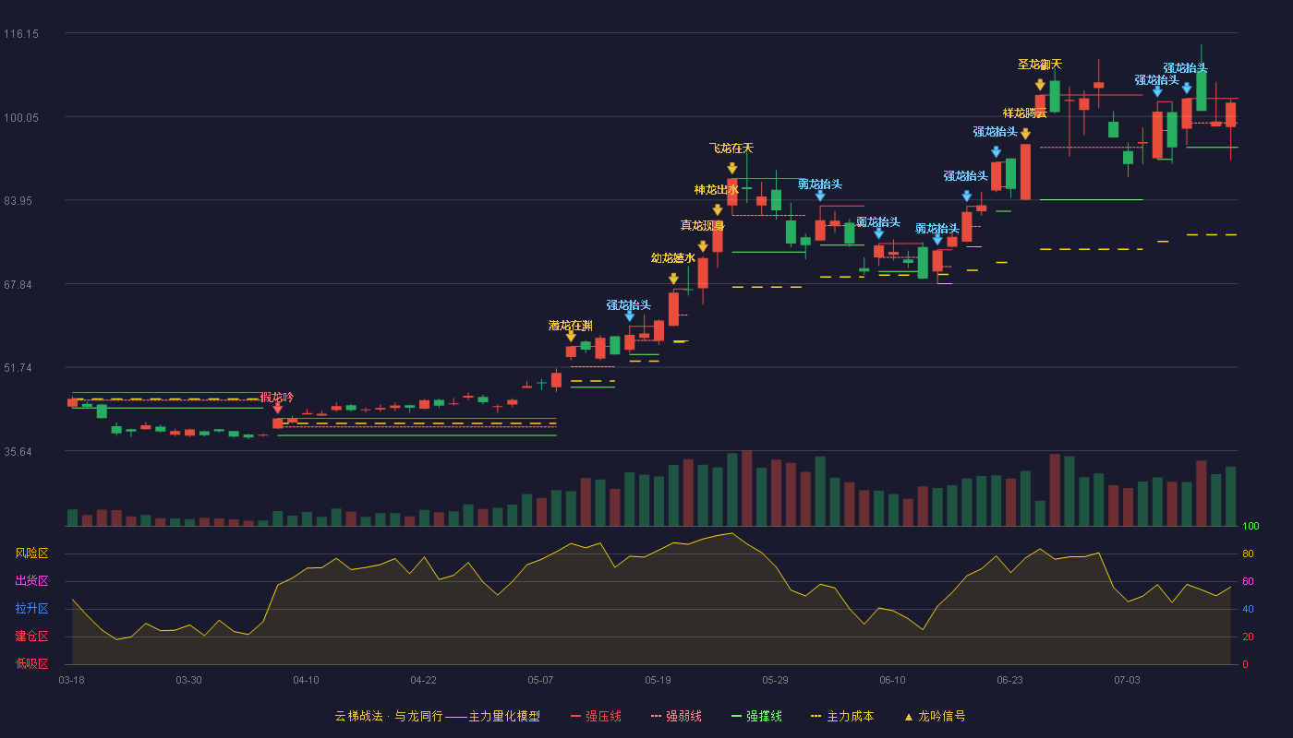This screenshot has height=738, width=1293.
Task: Select the 拉升区 zone label
Action: (32, 609)
